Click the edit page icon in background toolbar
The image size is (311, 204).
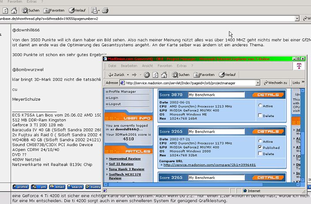click(x=94, y=11)
